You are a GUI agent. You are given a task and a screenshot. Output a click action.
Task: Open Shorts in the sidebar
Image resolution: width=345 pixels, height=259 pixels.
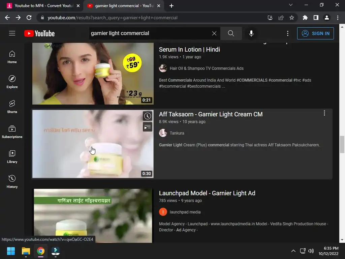pos(12,107)
